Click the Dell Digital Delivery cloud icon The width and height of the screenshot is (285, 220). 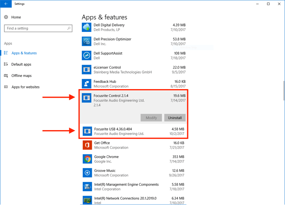(87, 27)
